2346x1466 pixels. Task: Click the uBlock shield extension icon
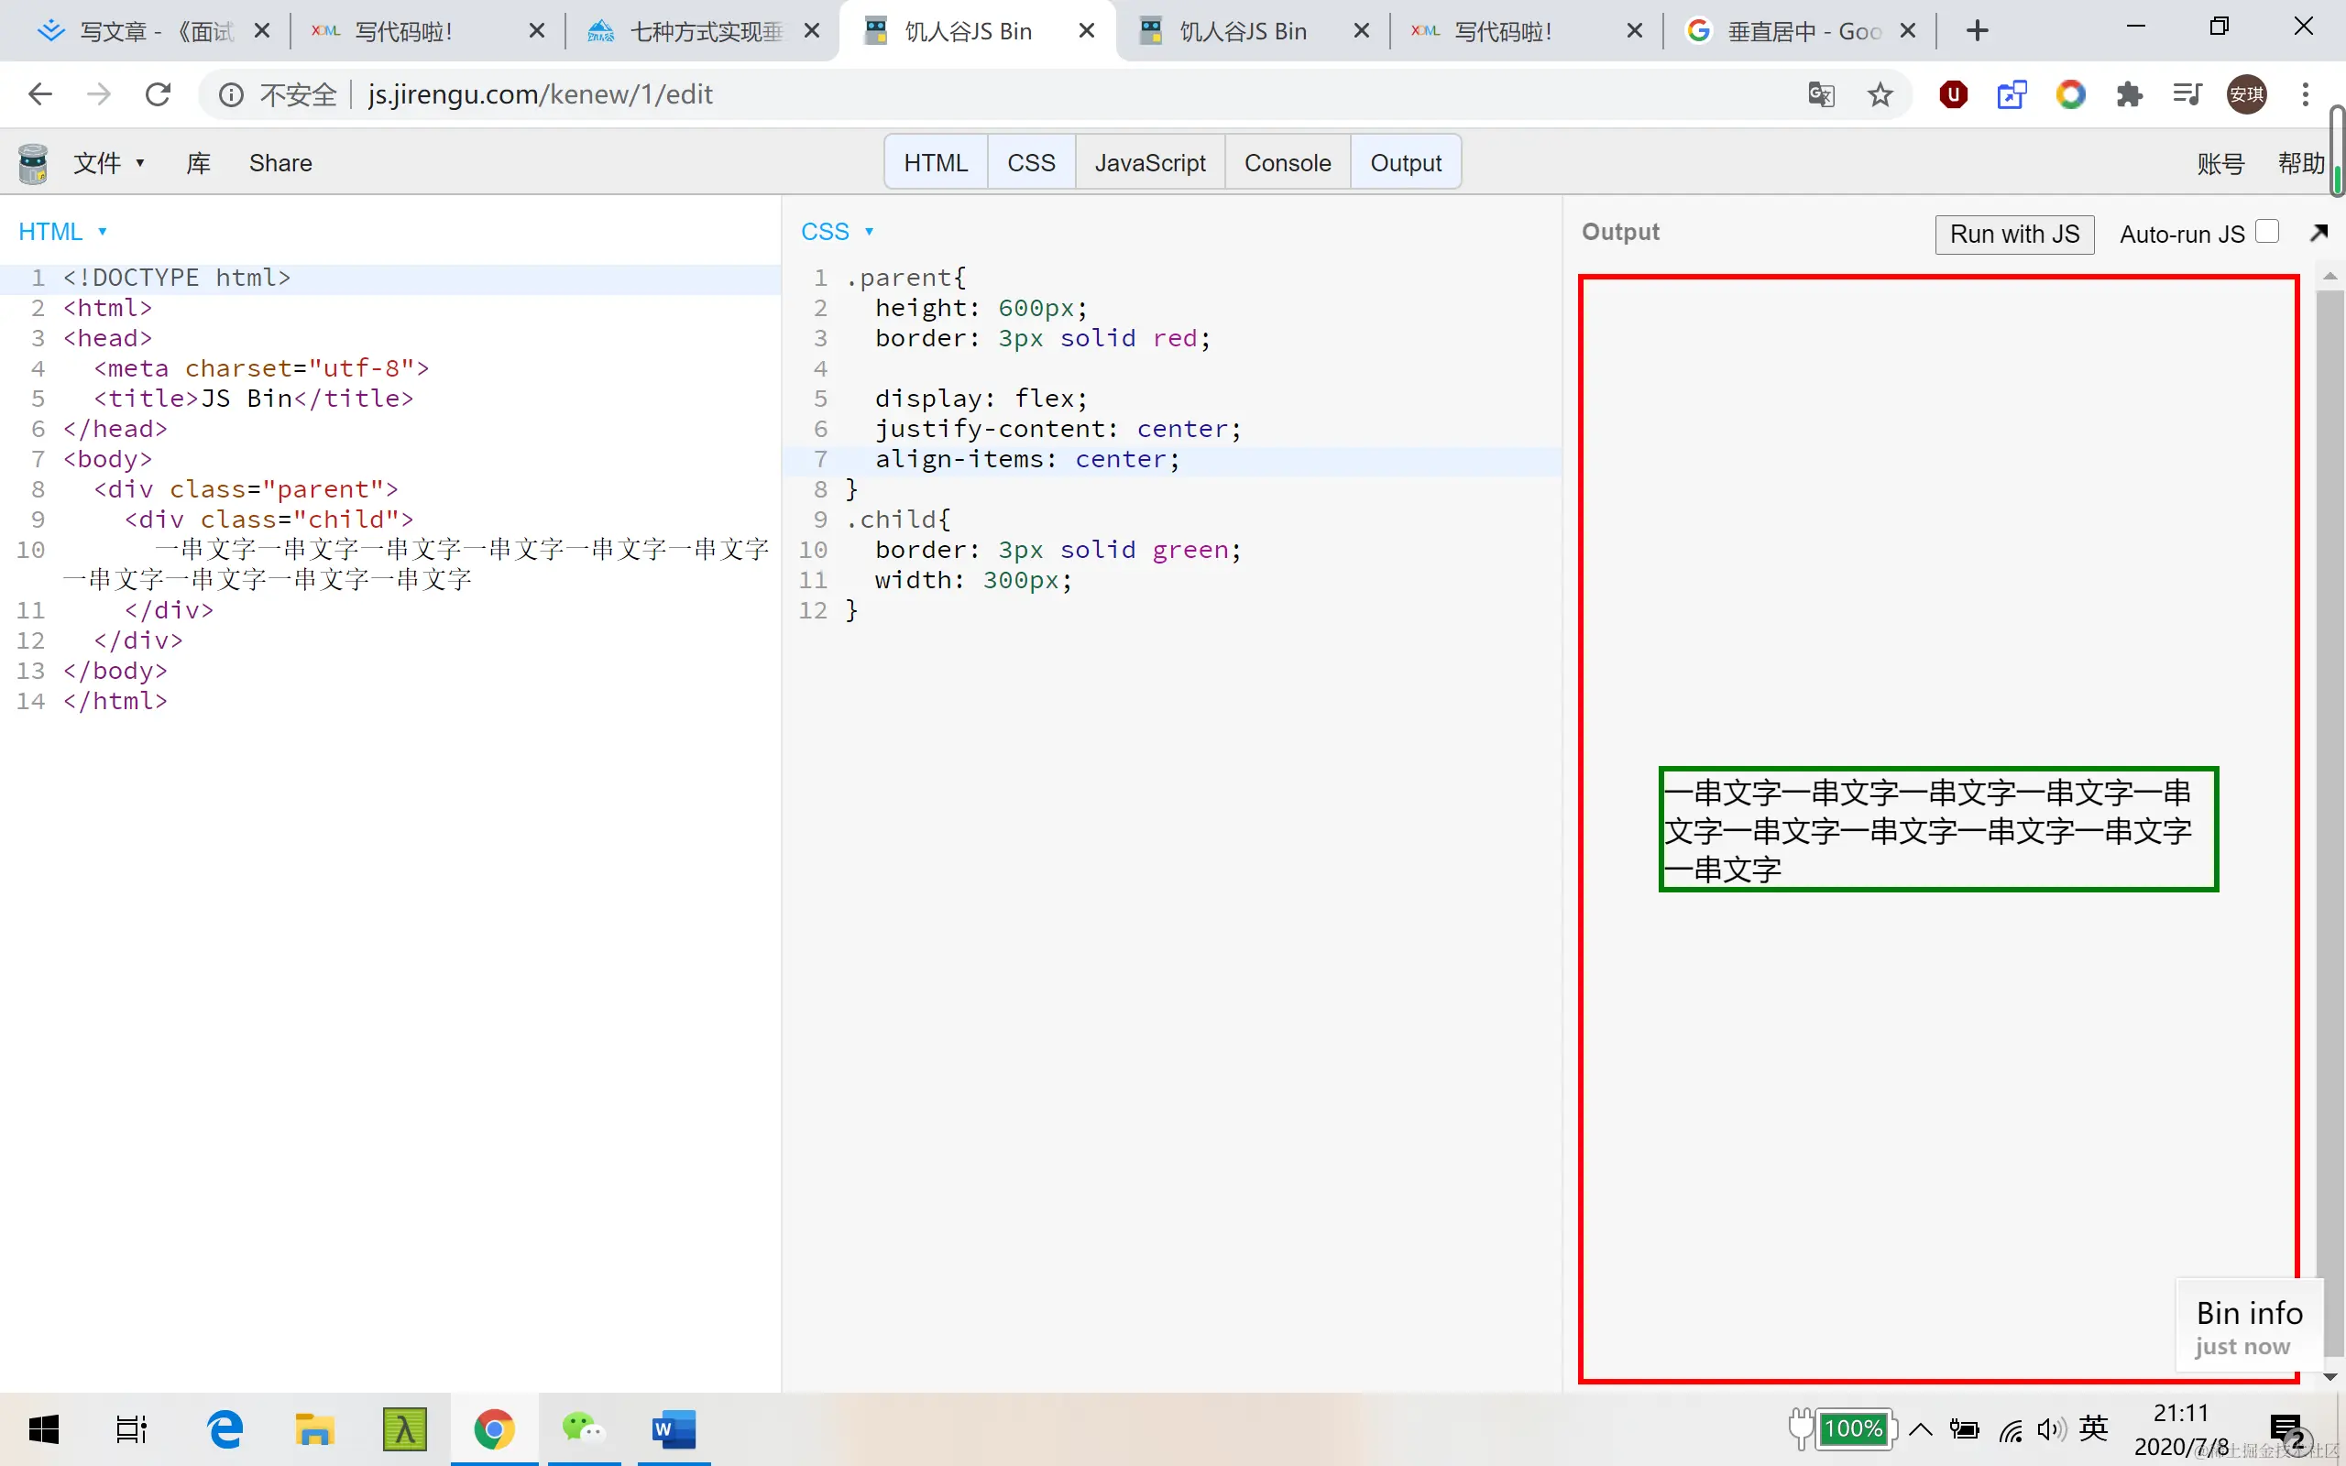coord(1953,95)
